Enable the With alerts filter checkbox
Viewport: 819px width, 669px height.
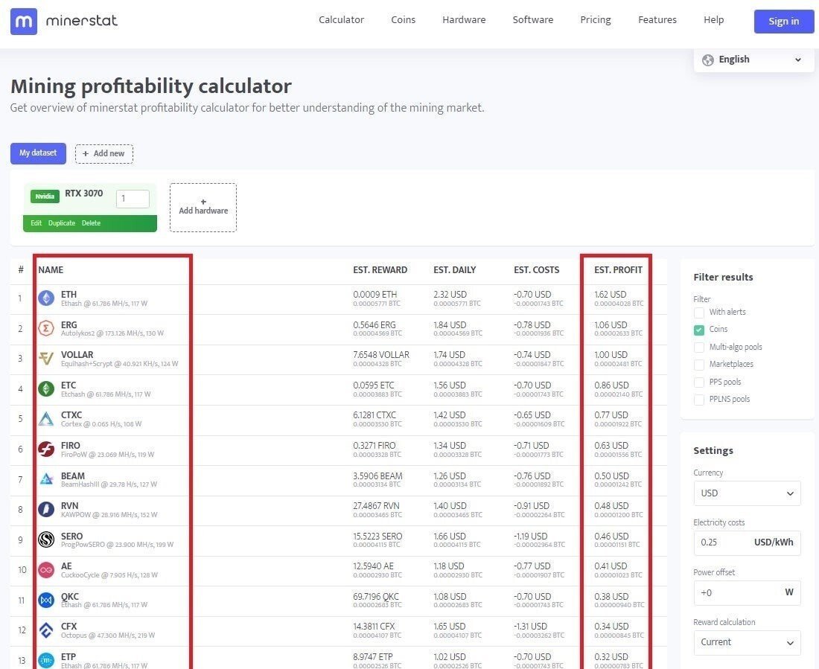699,313
